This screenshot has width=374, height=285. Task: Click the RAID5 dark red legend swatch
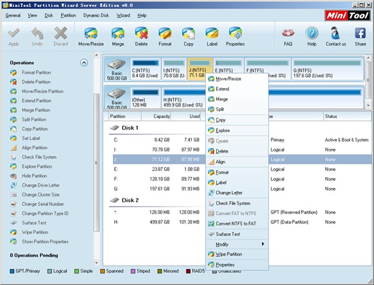click(188, 271)
